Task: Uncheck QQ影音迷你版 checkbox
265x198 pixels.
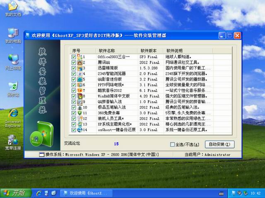Action: point(74,79)
